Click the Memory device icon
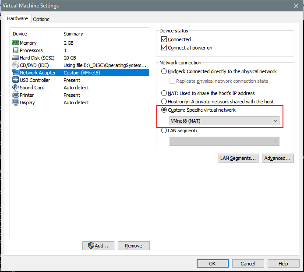This screenshot has height=272, width=304. [x=16, y=42]
